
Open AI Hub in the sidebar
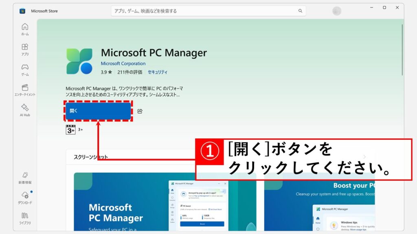click(x=25, y=110)
